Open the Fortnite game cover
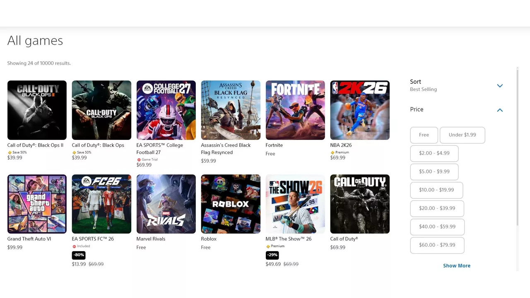 (295, 110)
